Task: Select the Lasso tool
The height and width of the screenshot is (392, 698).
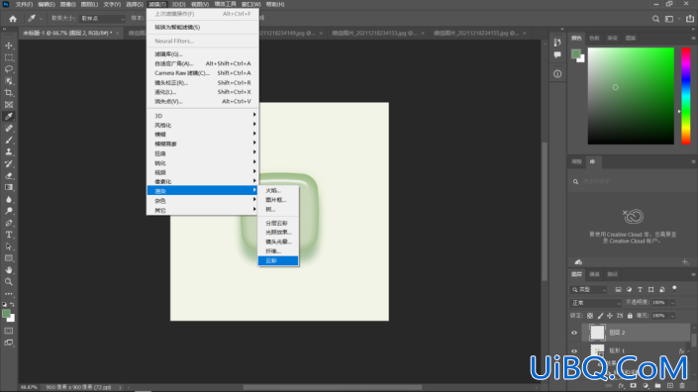Action: coord(9,69)
